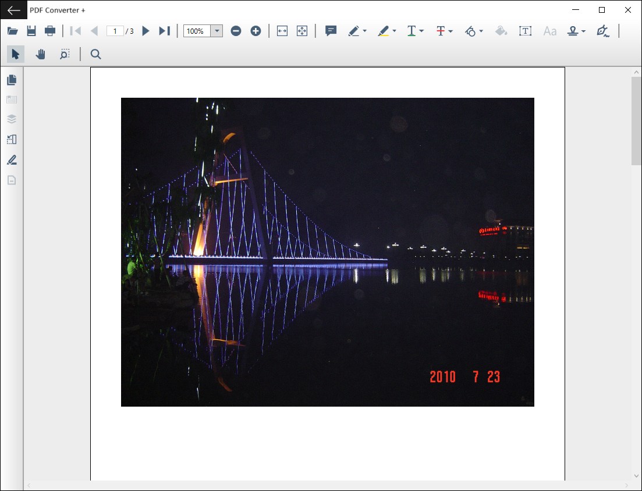Viewport: 642px width, 491px height.
Task: Expand the zoom level 100% dropdown
Action: tap(217, 31)
